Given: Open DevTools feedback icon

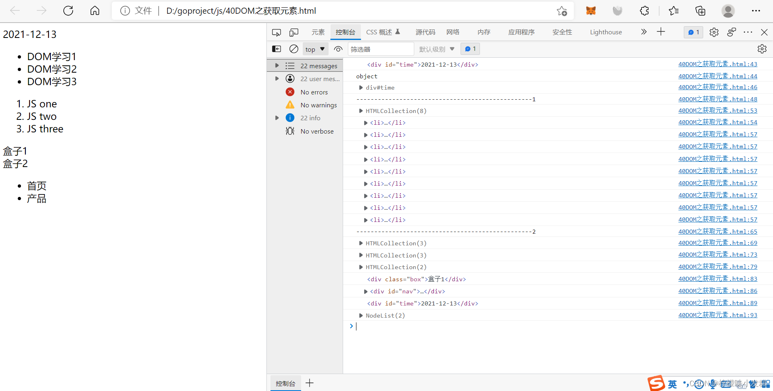Looking at the screenshot, I should pos(731,32).
